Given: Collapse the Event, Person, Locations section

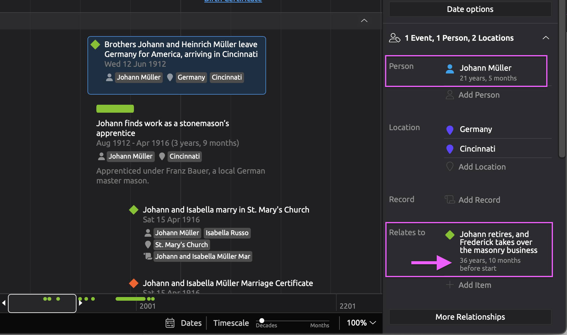Looking at the screenshot, I should click(546, 38).
